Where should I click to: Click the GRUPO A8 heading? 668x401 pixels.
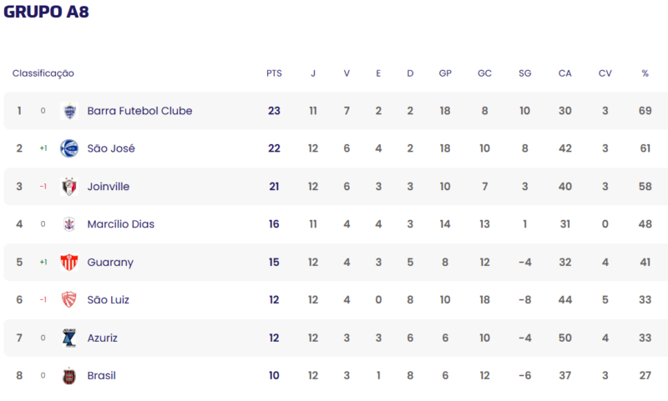pos(47,12)
